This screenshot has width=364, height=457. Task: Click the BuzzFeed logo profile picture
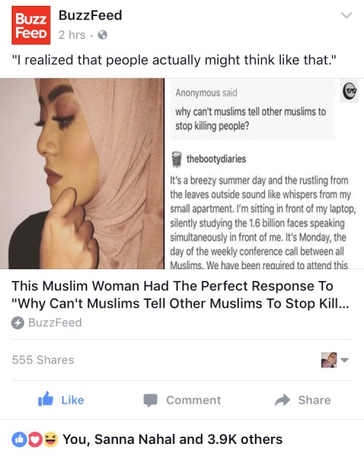(x=31, y=25)
